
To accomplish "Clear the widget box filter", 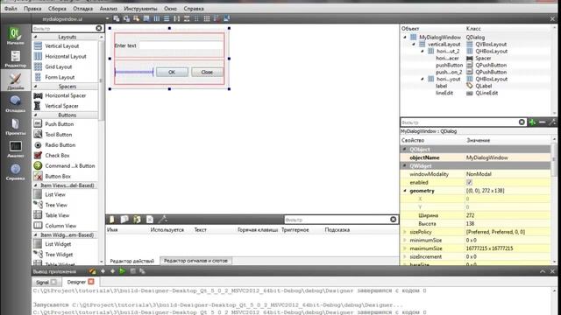I will coord(99,28).
